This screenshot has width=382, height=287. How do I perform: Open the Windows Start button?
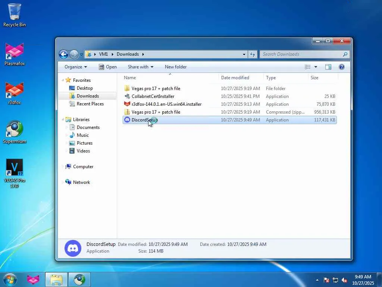pyautogui.click(x=10, y=280)
